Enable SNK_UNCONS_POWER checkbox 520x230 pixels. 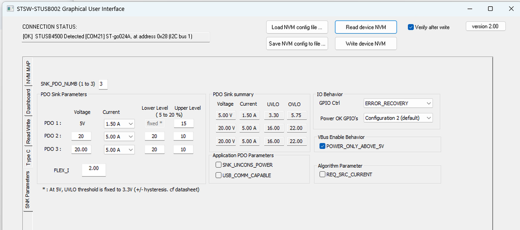click(219, 165)
